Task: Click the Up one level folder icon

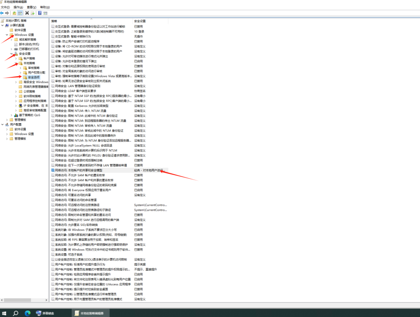Action: tap(14, 13)
